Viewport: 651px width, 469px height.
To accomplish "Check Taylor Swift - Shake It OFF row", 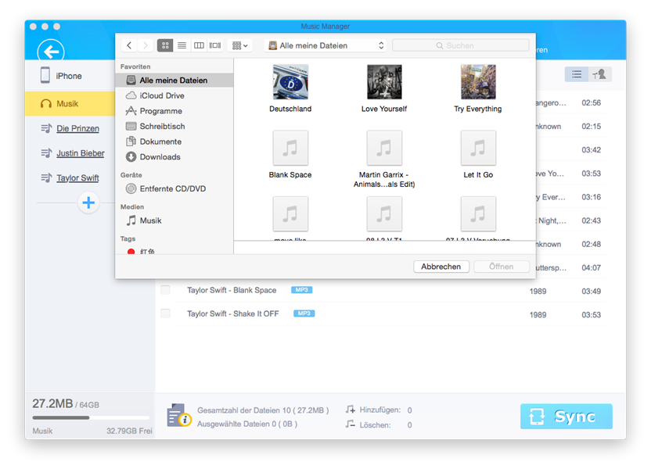I will pyautogui.click(x=165, y=313).
